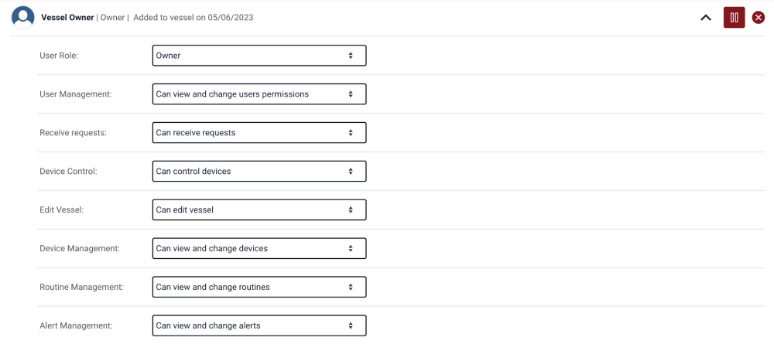Expand the Can view and change devices dropdown
The image size is (774, 344).
point(259,249)
